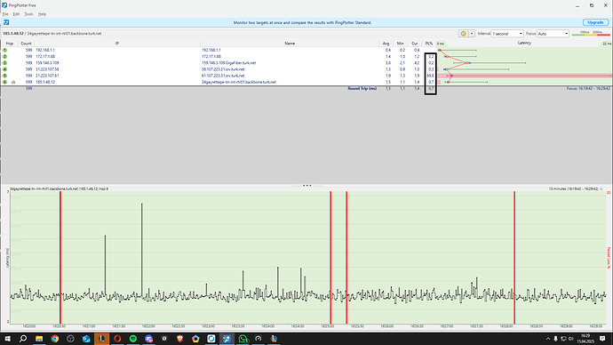Click the Name column header

point(290,44)
